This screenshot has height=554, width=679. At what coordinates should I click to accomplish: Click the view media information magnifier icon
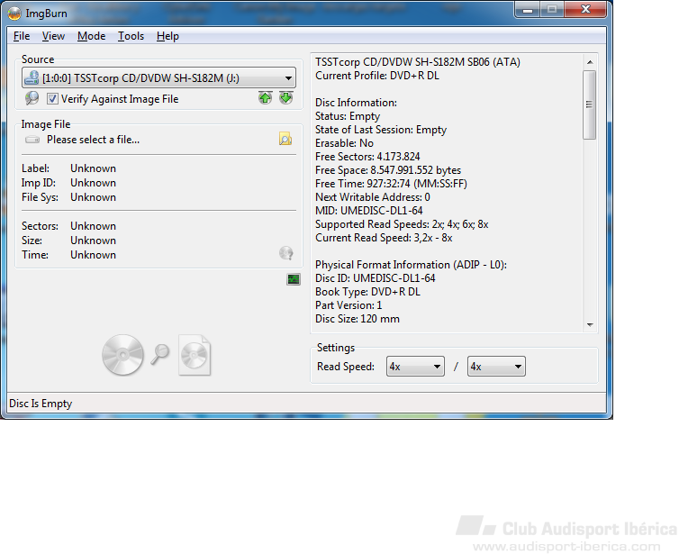[32, 98]
